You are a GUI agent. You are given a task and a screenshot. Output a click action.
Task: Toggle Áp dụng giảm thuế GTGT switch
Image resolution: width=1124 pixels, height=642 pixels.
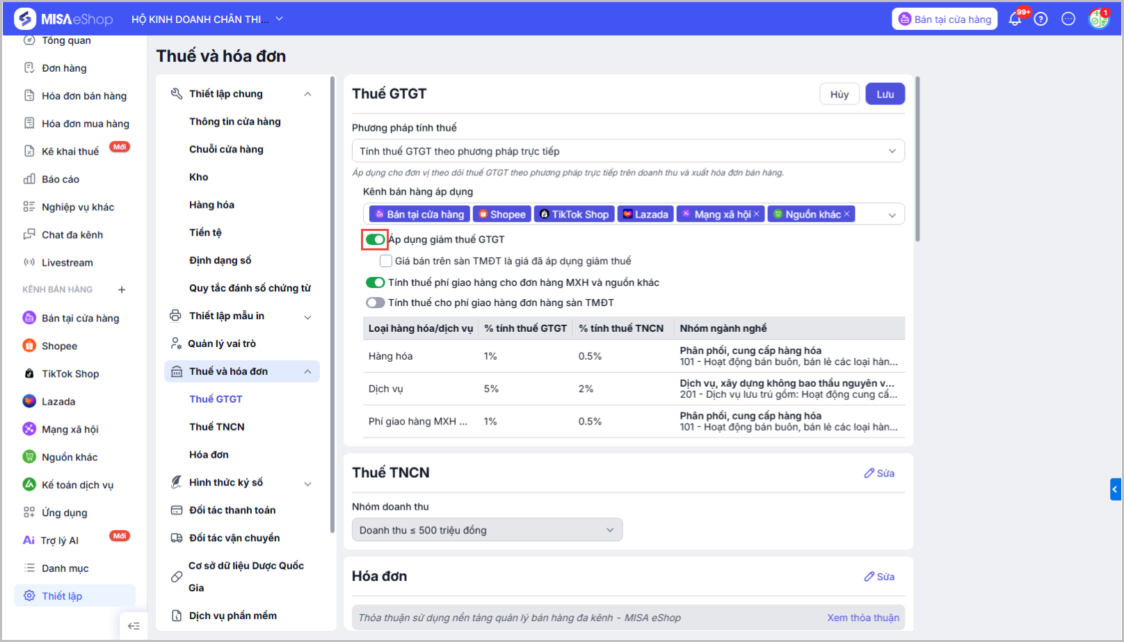click(376, 239)
